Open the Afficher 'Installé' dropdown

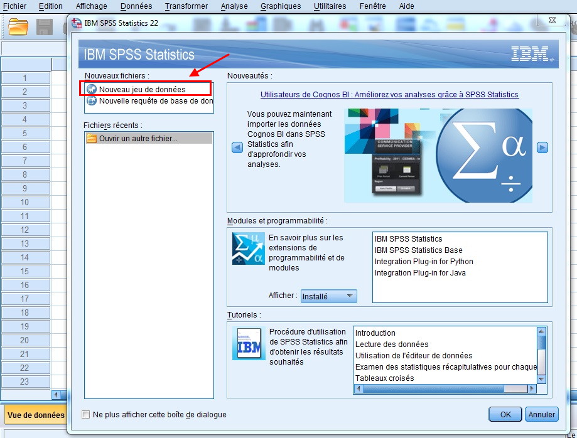(329, 296)
